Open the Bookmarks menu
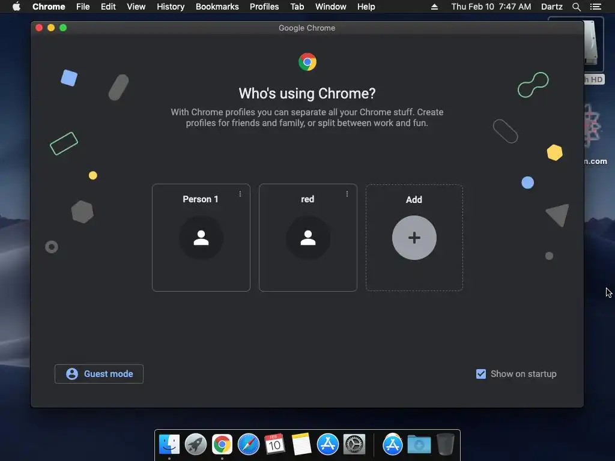This screenshot has width=615, height=461. click(x=217, y=7)
